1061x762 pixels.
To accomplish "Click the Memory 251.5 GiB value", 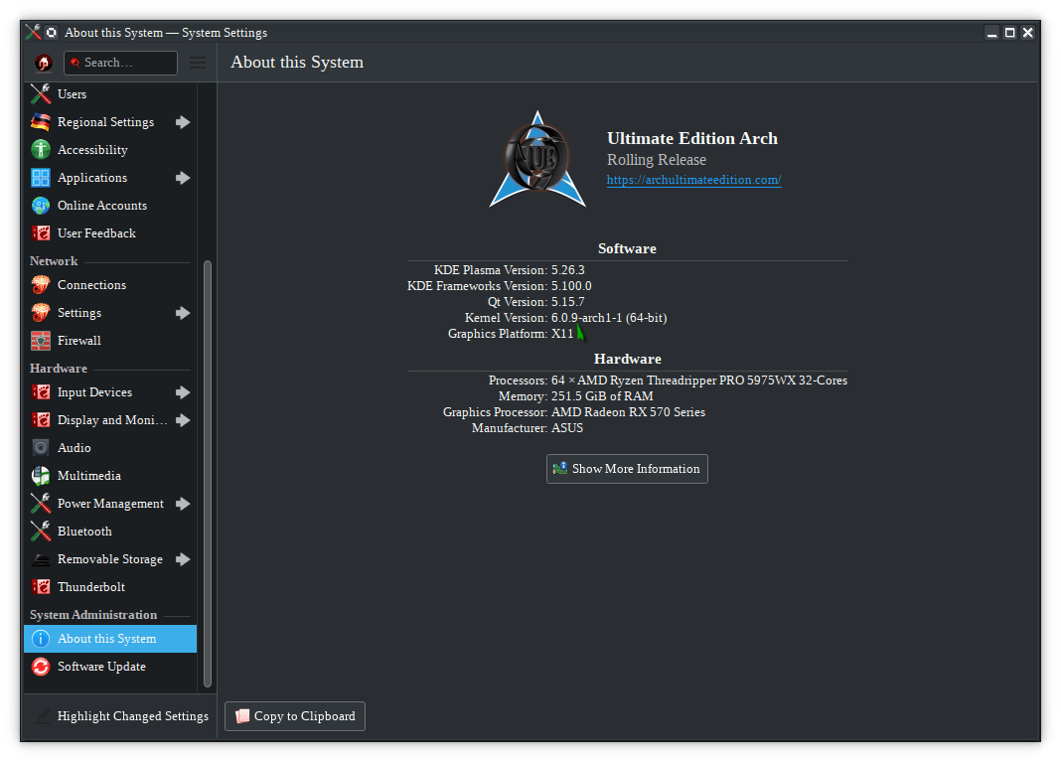I will (602, 395).
